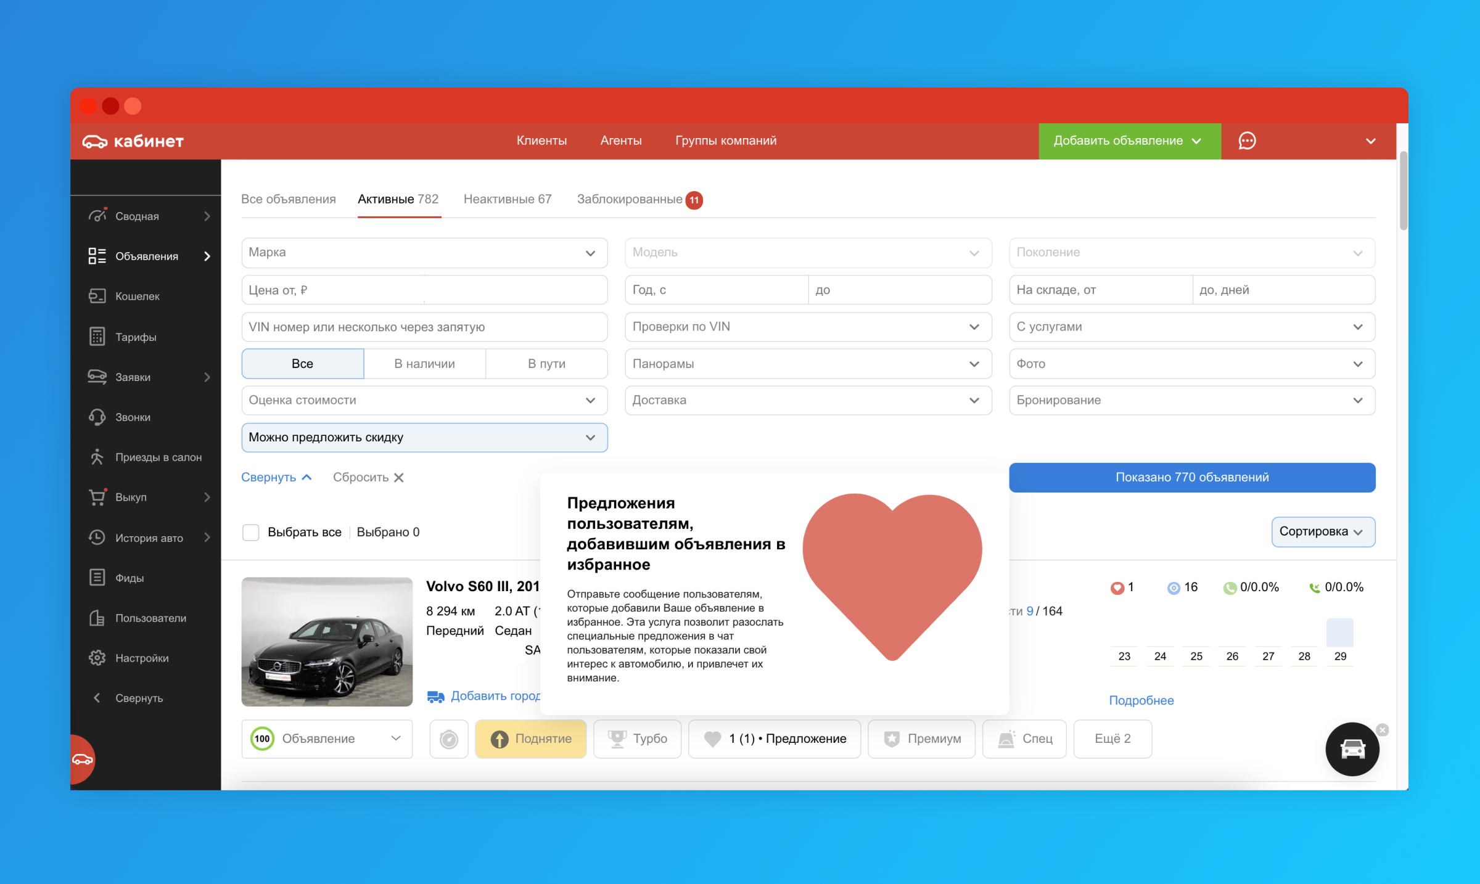Dismiss the floating car widget with X
Screen dimensions: 1480x884
[1383, 730]
